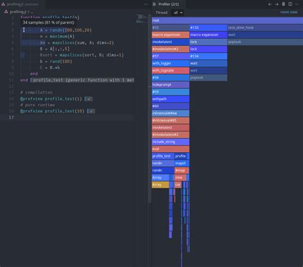The height and width of the screenshot is (267, 303).
Task: Select the #inlineeval#65 block
Action: tap(171, 120)
